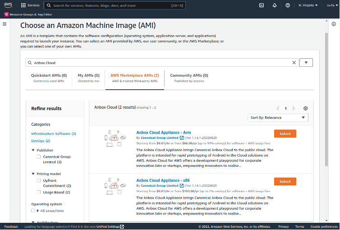Switch to My AMIs tab
The width and height of the screenshot is (340, 230).
[88, 78]
